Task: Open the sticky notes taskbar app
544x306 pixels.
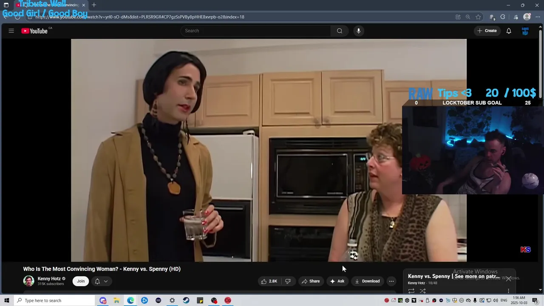Action: (x=200, y=300)
